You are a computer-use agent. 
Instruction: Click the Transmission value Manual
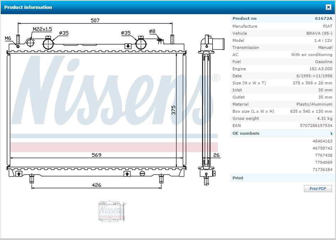pyautogui.click(x=325, y=48)
